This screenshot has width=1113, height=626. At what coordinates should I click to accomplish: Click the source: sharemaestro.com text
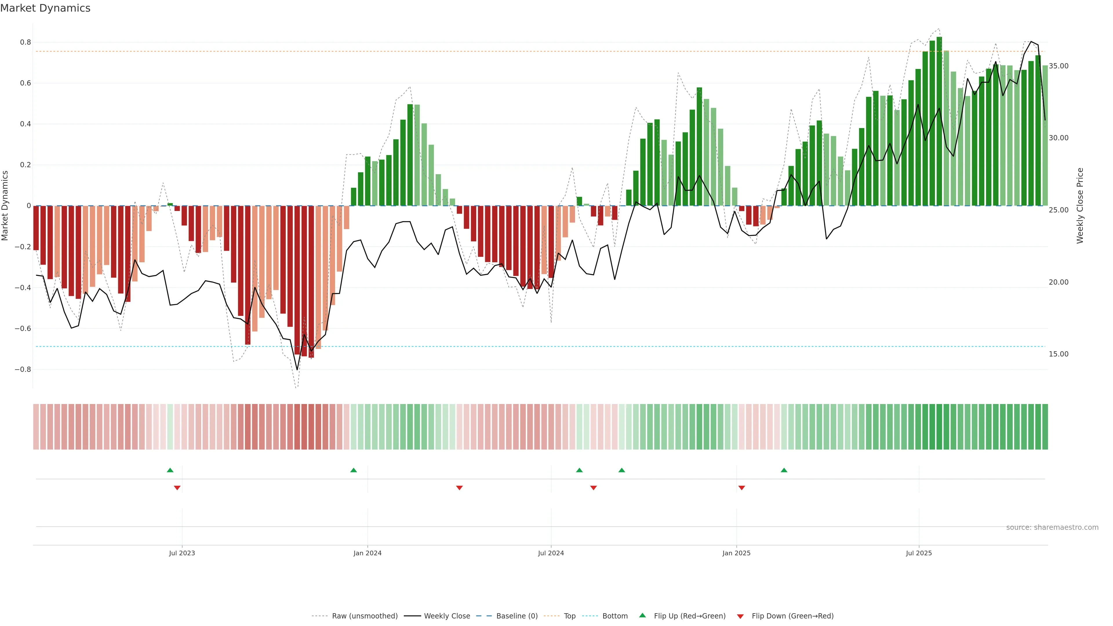1052,527
